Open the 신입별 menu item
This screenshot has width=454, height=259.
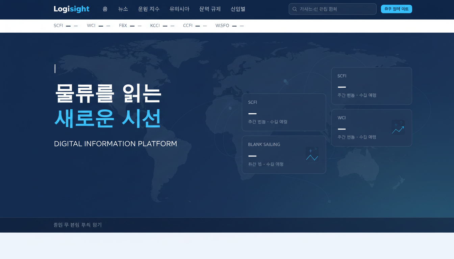238,9
